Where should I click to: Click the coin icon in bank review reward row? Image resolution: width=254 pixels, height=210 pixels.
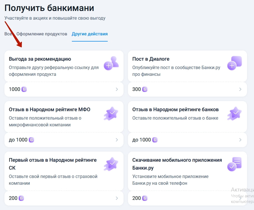(155, 140)
